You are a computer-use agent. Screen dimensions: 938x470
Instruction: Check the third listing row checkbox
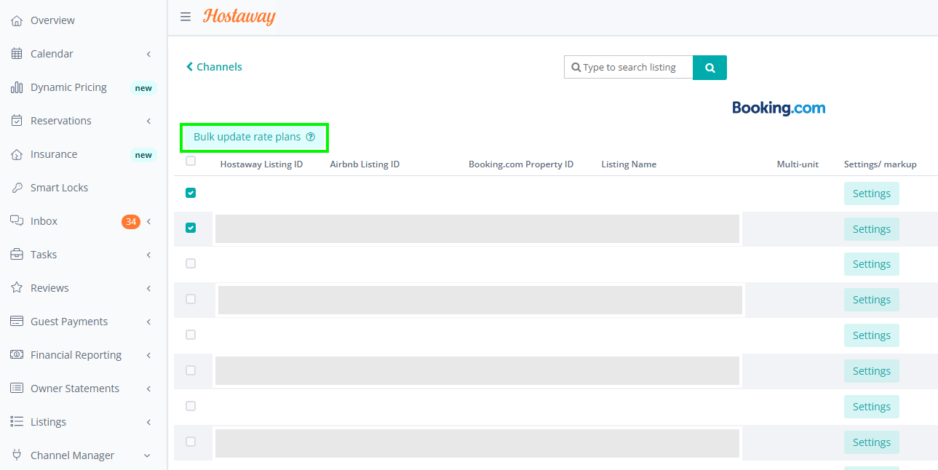pyautogui.click(x=191, y=263)
